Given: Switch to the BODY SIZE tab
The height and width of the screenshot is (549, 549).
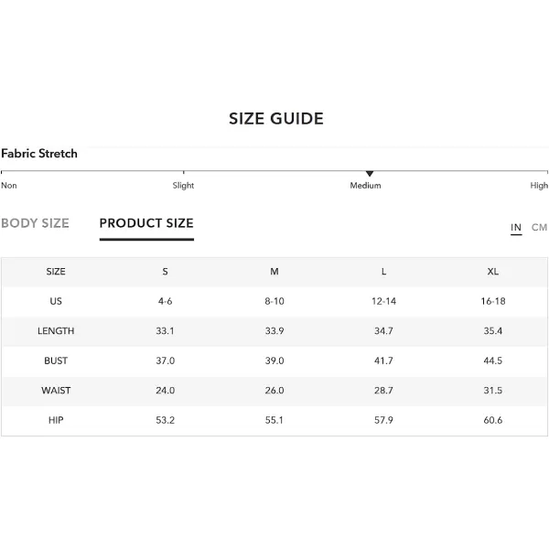Looking at the screenshot, I should coord(35,223).
